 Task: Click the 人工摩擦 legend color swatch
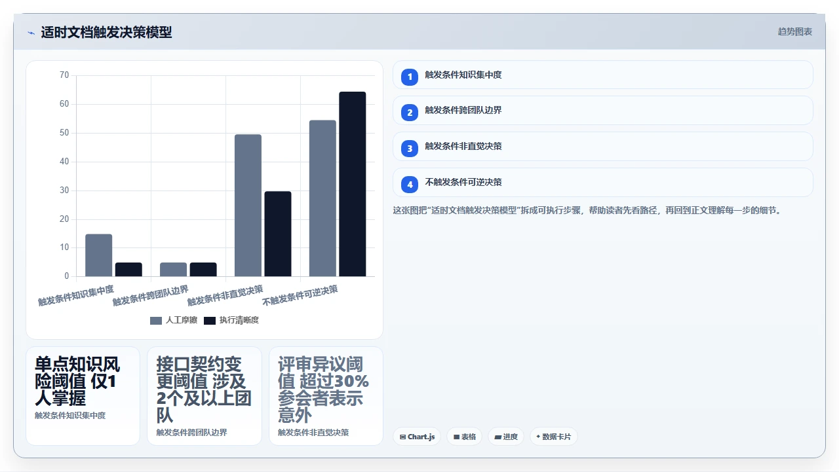pos(156,320)
